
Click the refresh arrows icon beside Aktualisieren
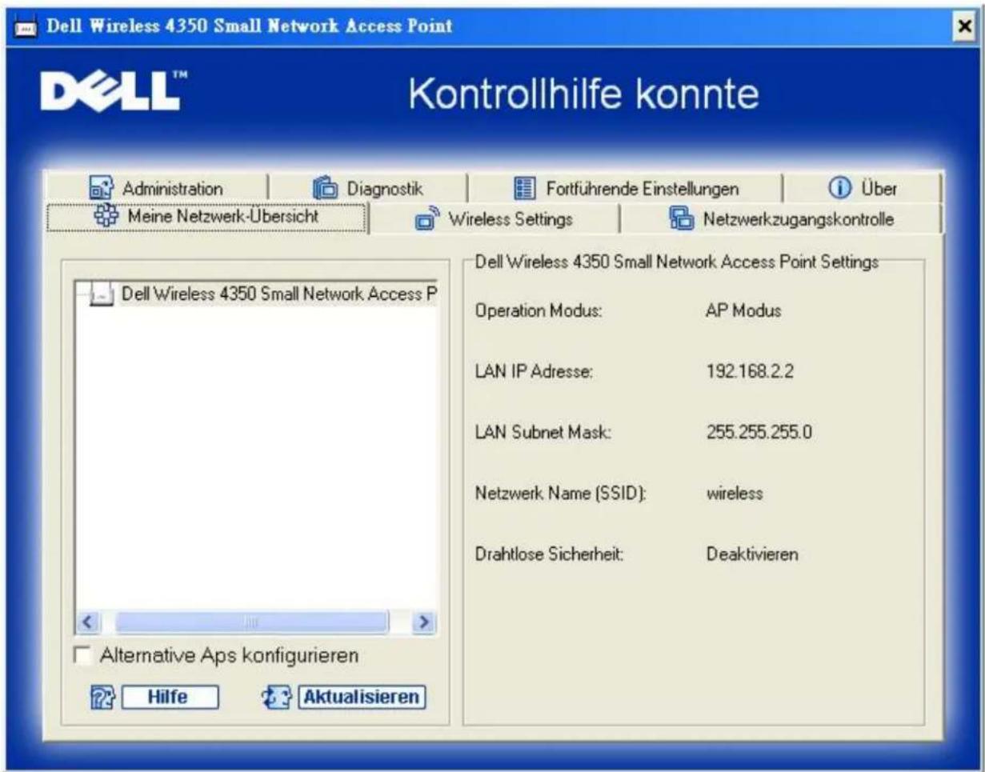click(277, 697)
